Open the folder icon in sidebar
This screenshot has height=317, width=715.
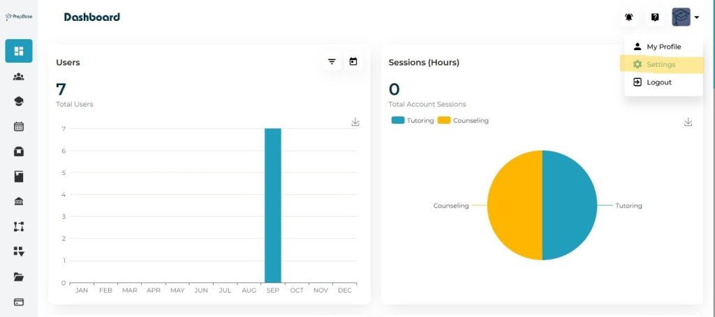[x=19, y=277]
